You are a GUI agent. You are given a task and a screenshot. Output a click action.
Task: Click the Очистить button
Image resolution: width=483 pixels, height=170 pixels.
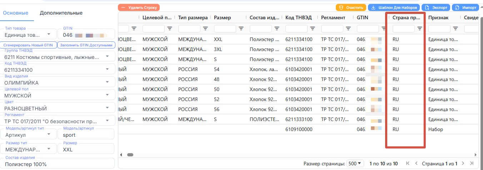(x=351, y=7)
